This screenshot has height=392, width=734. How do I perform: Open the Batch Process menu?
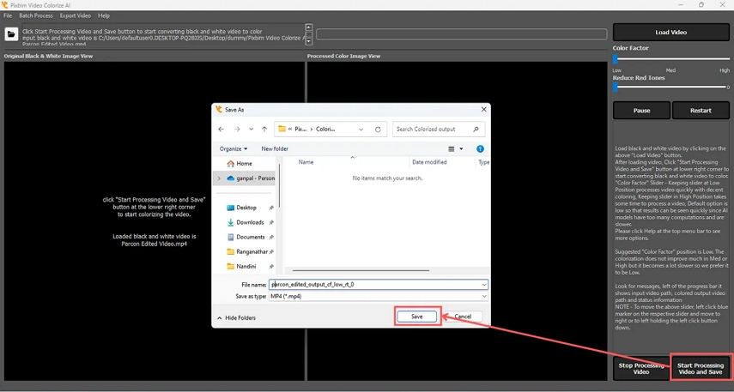click(x=36, y=15)
